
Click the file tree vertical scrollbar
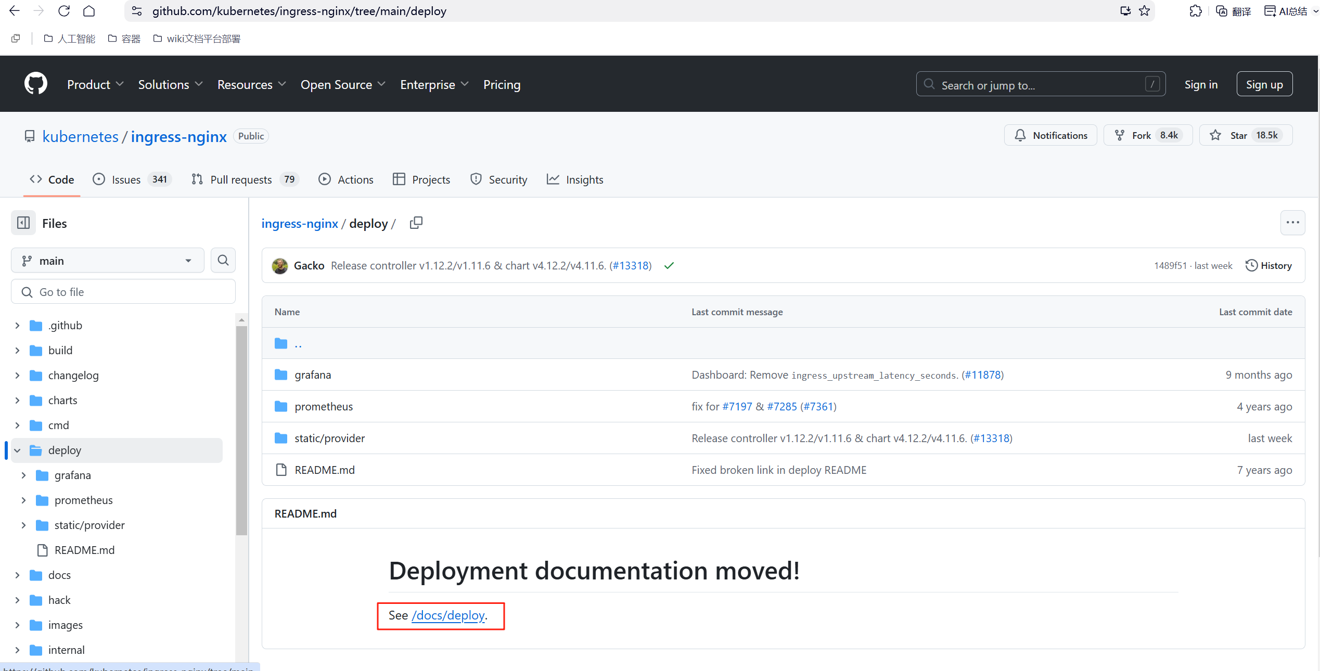coord(241,430)
